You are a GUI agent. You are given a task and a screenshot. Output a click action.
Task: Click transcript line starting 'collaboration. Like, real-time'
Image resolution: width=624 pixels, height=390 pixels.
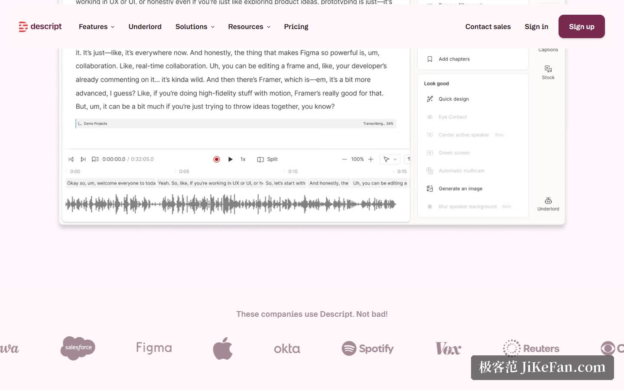[231, 66]
